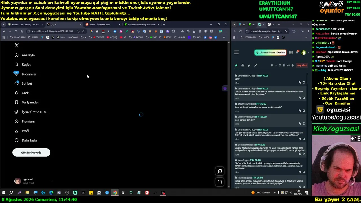This screenshot has width=361, height=203.
Task: Open Windows taskbar search
Action: tap(11, 193)
